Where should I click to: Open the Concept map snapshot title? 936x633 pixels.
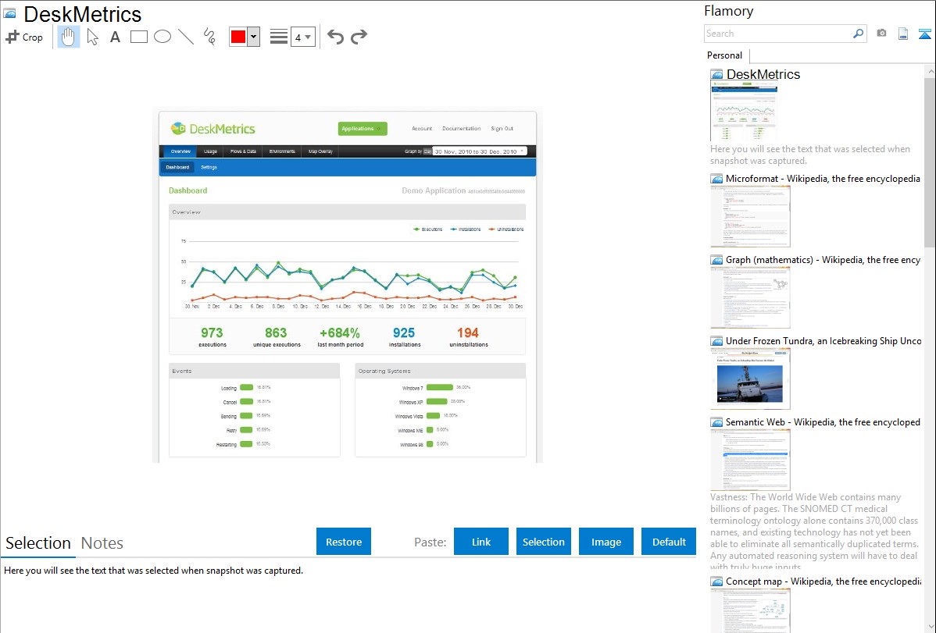tap(823, 581)
